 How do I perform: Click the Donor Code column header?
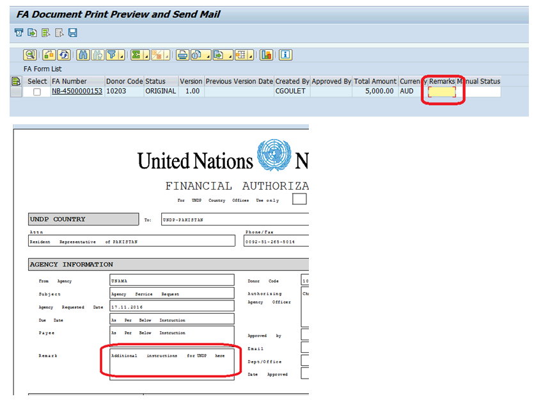[124, 81]
